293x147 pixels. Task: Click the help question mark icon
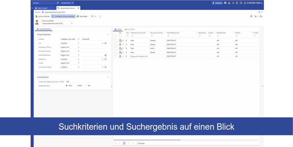tap(241, 3)
